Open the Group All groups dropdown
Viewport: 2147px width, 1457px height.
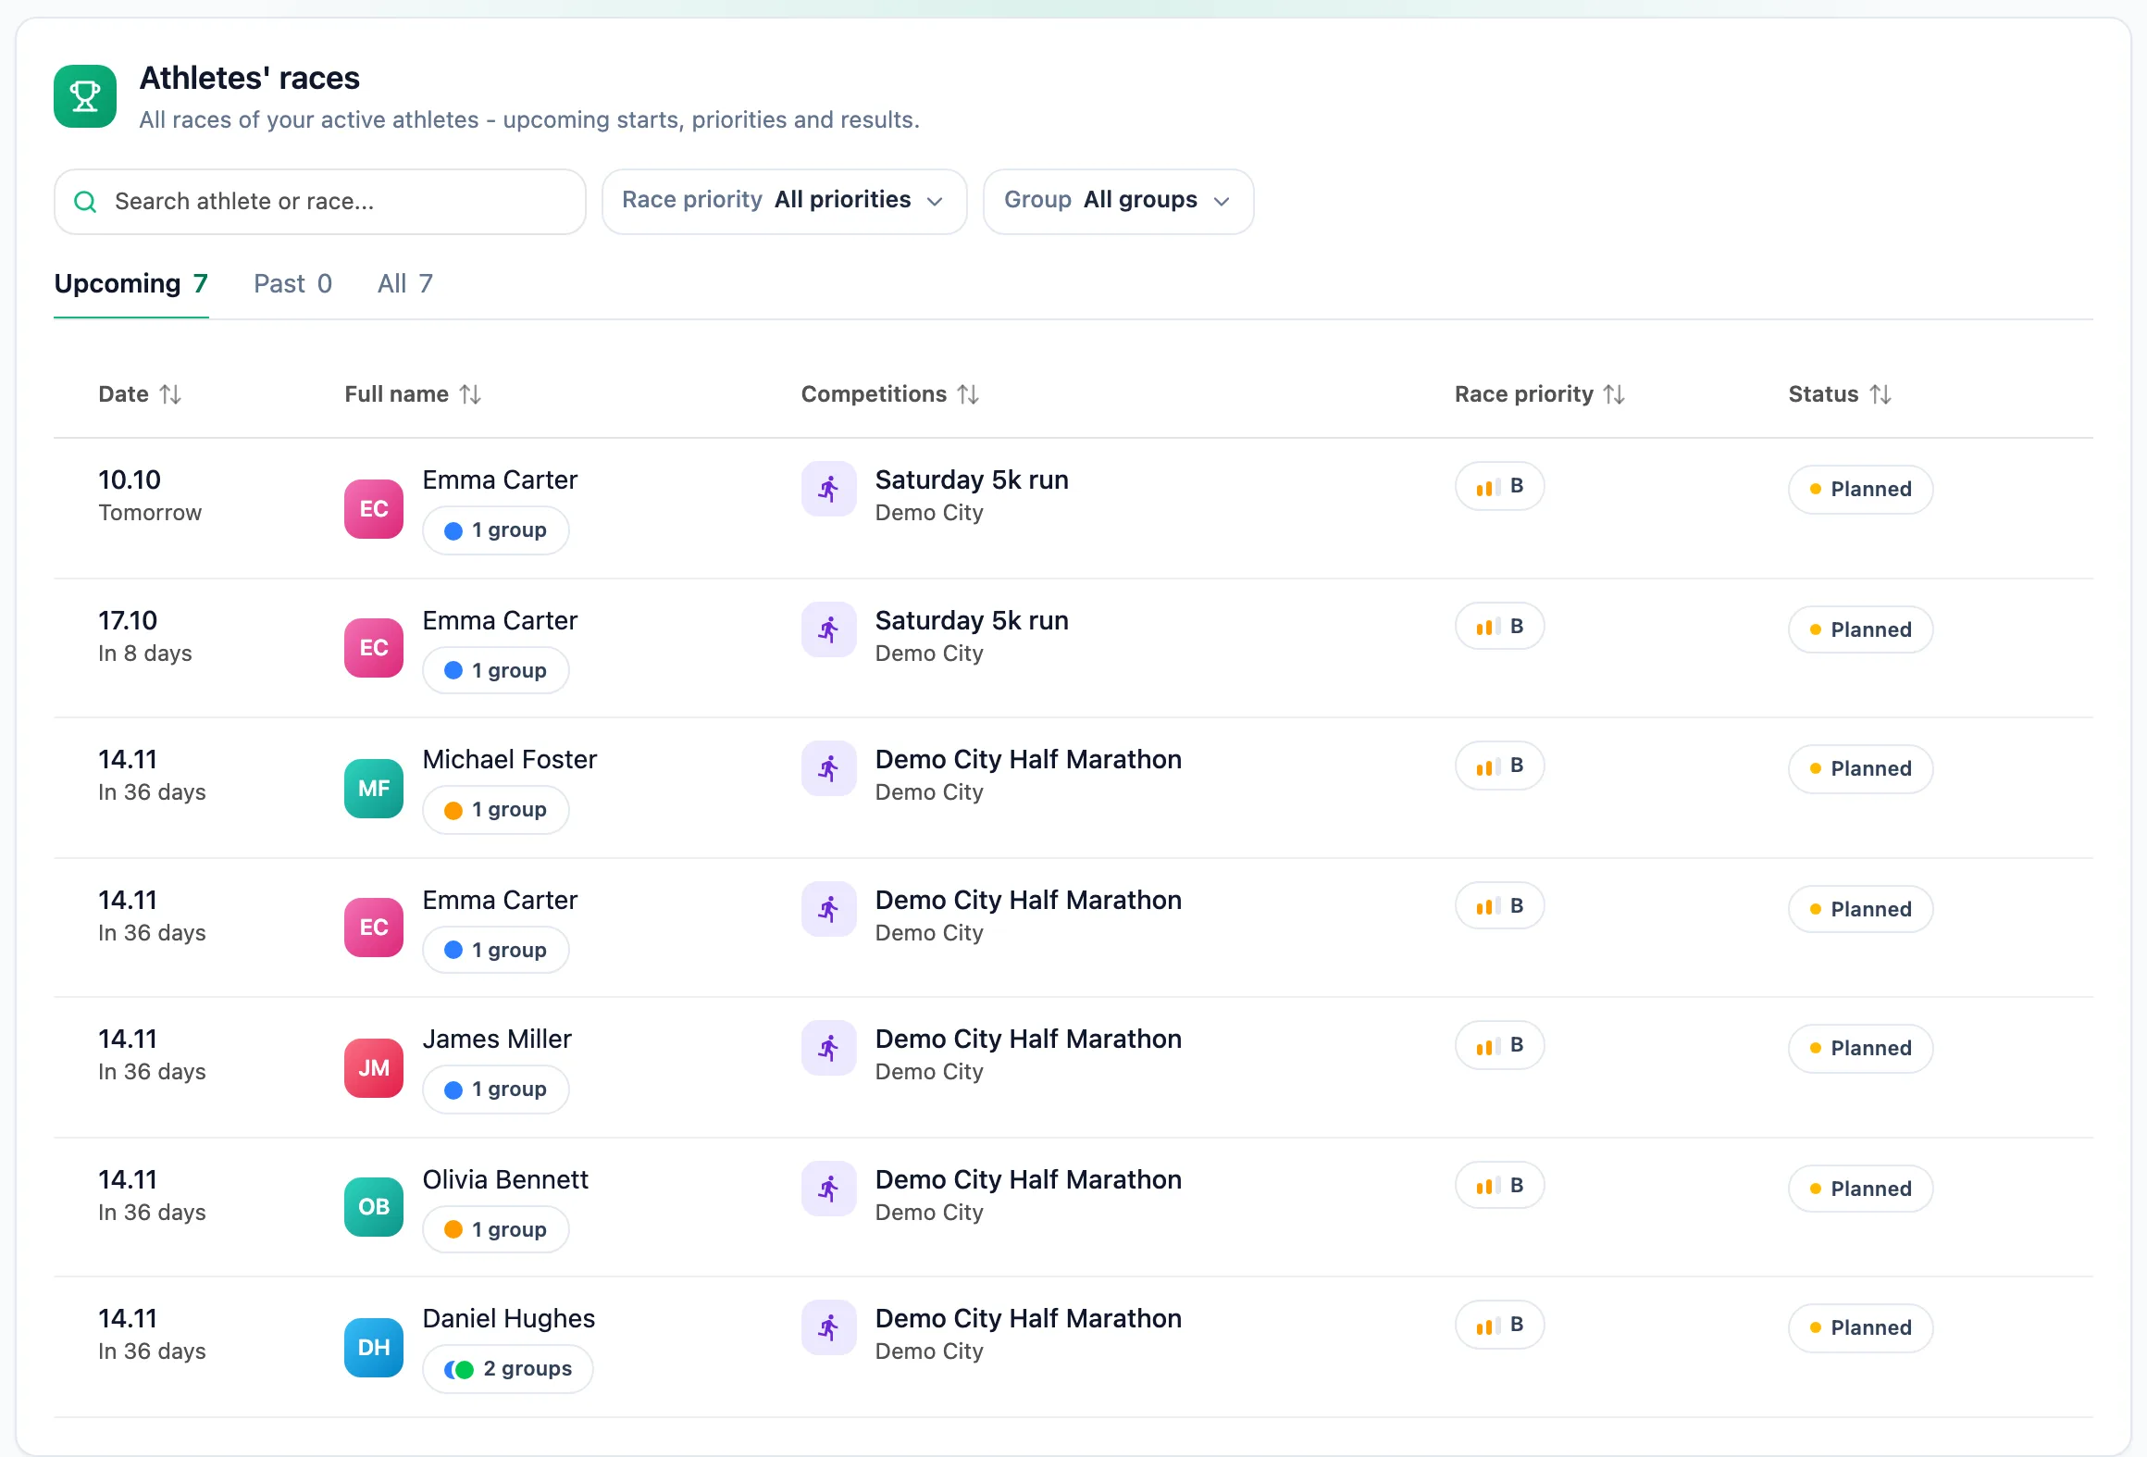(x=1118, y=201)
